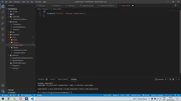The height and width of the screenshot is (101, 181).
Task: Open the Terminal menu
Action: (x=38, y=2)
